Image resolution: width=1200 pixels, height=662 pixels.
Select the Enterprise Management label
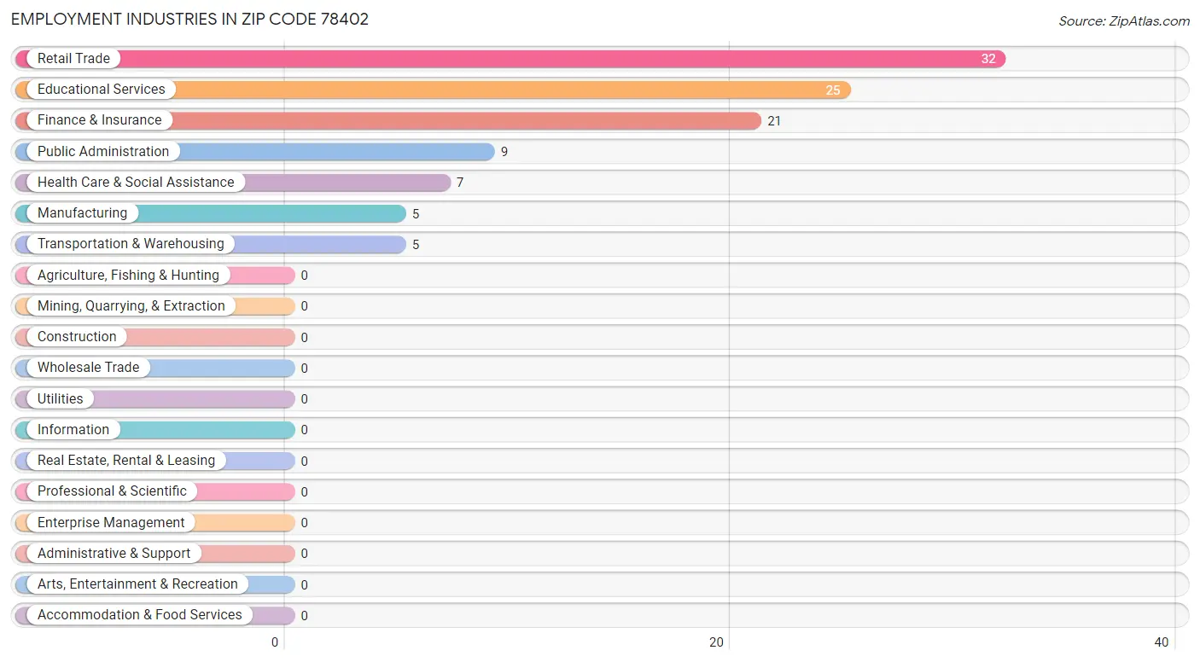click(111, 523)
